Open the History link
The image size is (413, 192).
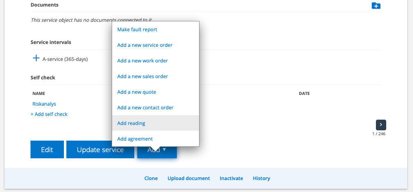tap(261, 178)
